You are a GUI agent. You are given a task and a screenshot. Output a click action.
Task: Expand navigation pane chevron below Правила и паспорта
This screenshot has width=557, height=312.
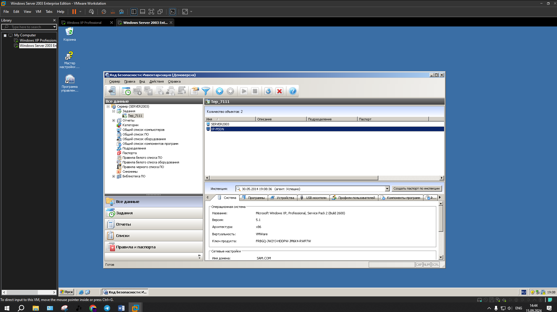click(x=199, y=256)
